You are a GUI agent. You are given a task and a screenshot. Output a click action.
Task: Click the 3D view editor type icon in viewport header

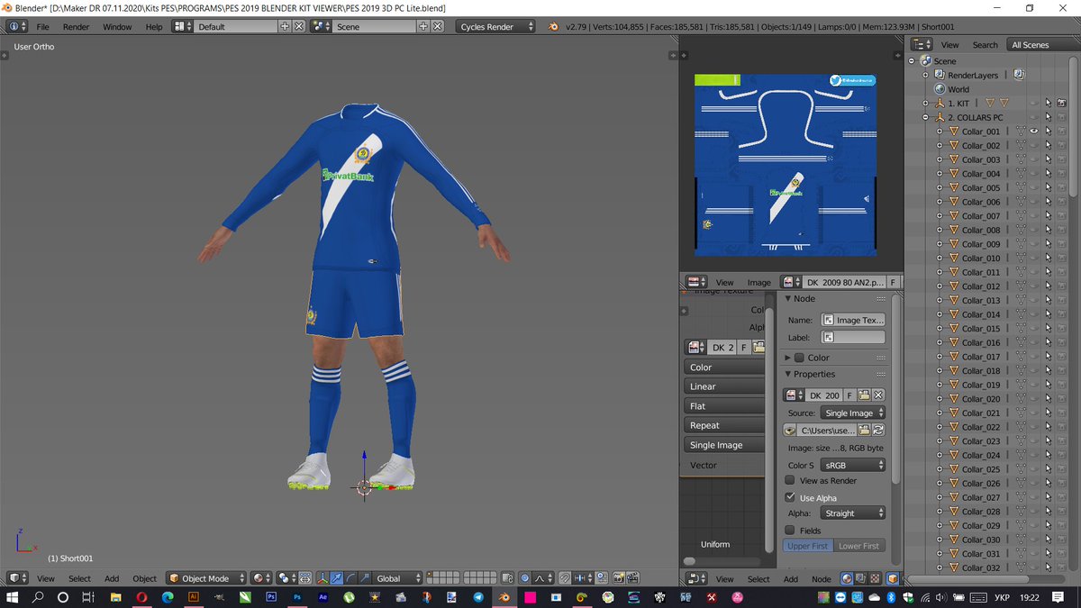[x=15, y=578]
